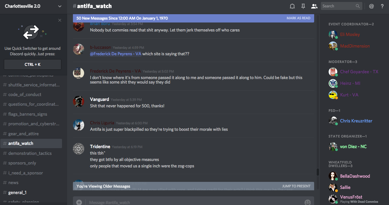Open help question mark icon
Image resolution: width=389 pixels, height=205 pixels.
tap(382, 6)
